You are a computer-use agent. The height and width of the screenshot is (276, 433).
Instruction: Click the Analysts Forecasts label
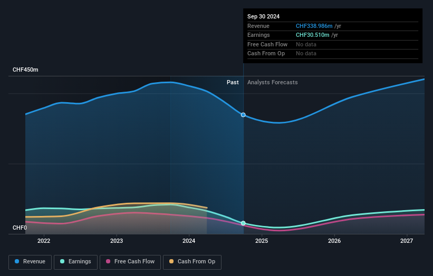tap(272, 82)
